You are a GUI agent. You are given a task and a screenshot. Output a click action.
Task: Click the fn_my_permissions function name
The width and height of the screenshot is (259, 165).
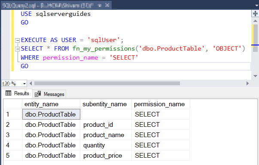(x=104, y=48)
